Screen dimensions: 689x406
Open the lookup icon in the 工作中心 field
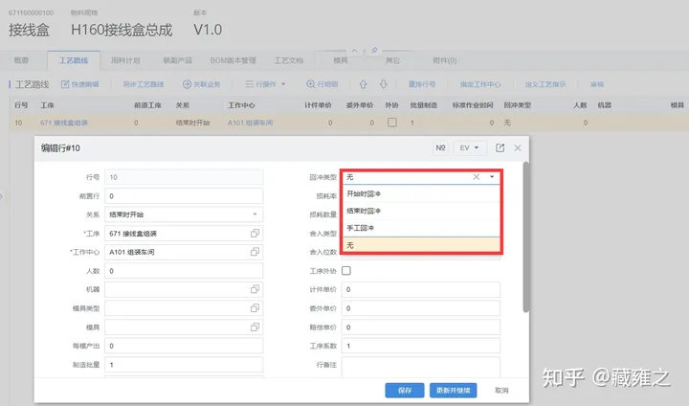256,252
